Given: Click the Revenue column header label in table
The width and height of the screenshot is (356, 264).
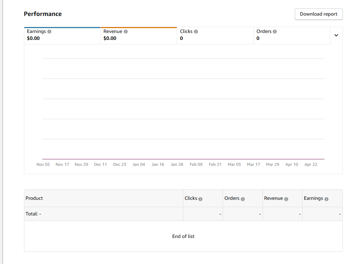Looking at the screenshot, I should [x=273, y=198].
